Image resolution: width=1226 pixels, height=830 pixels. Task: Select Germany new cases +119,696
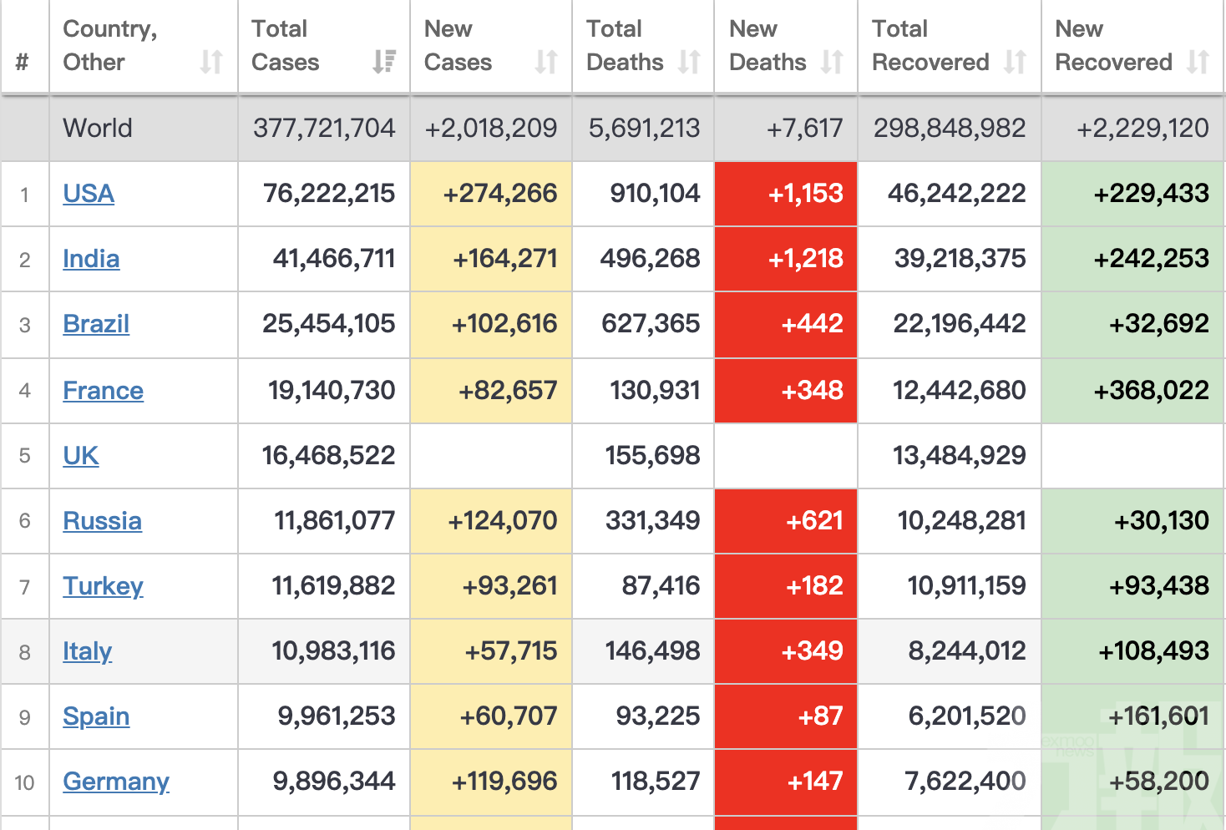(x=504, y=782)
